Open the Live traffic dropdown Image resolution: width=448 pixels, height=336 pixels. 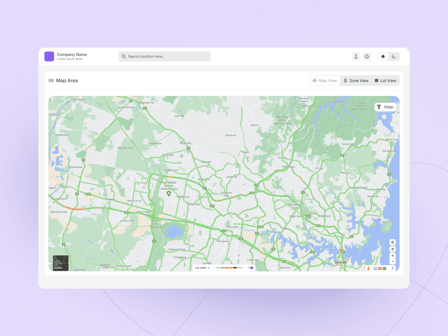[x=202, y=268]
